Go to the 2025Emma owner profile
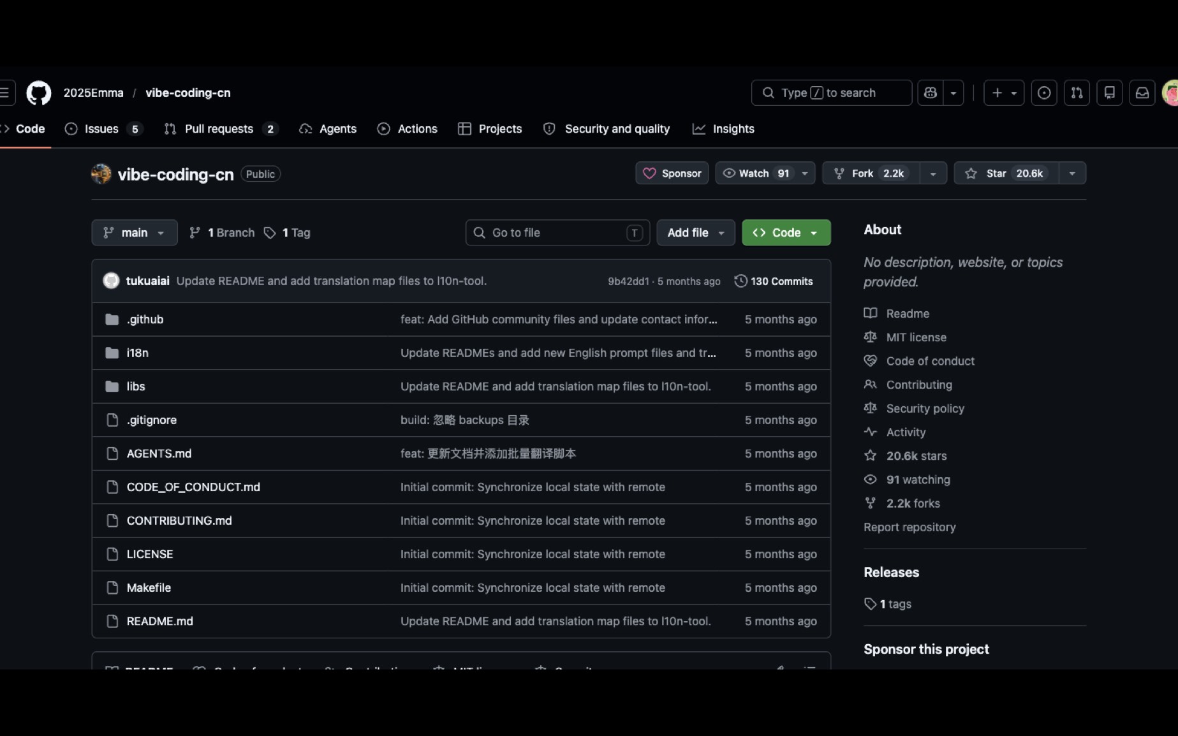1178x736 pixels. click(94, 93)
